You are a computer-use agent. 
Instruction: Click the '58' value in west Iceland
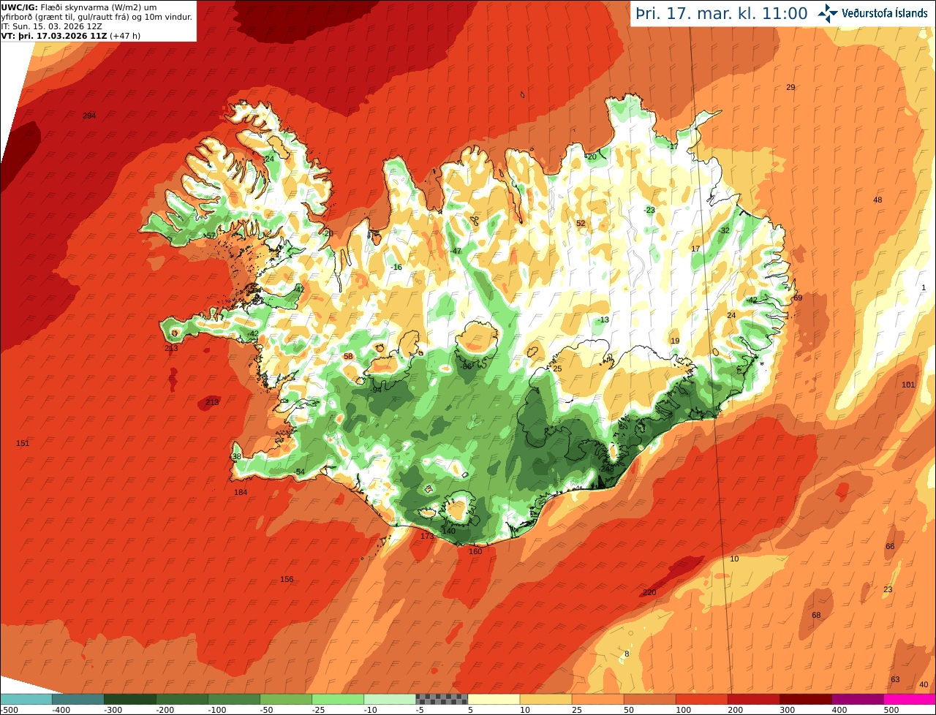point(348,357)
